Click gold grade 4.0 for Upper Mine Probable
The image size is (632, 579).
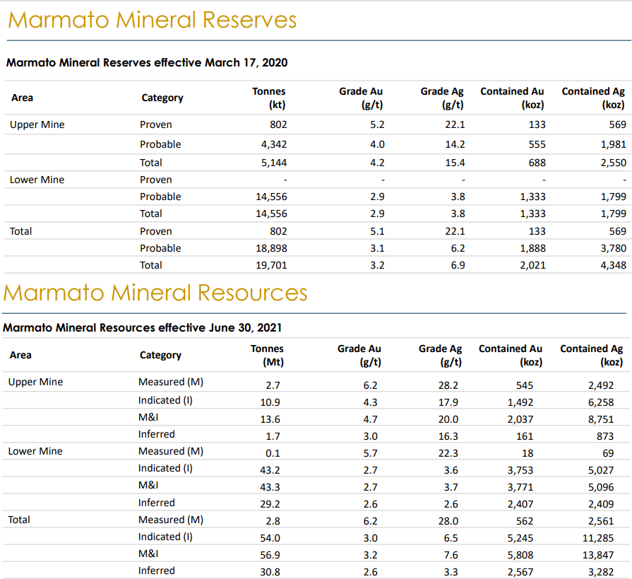pyautogui.click(x=377, y=144)
